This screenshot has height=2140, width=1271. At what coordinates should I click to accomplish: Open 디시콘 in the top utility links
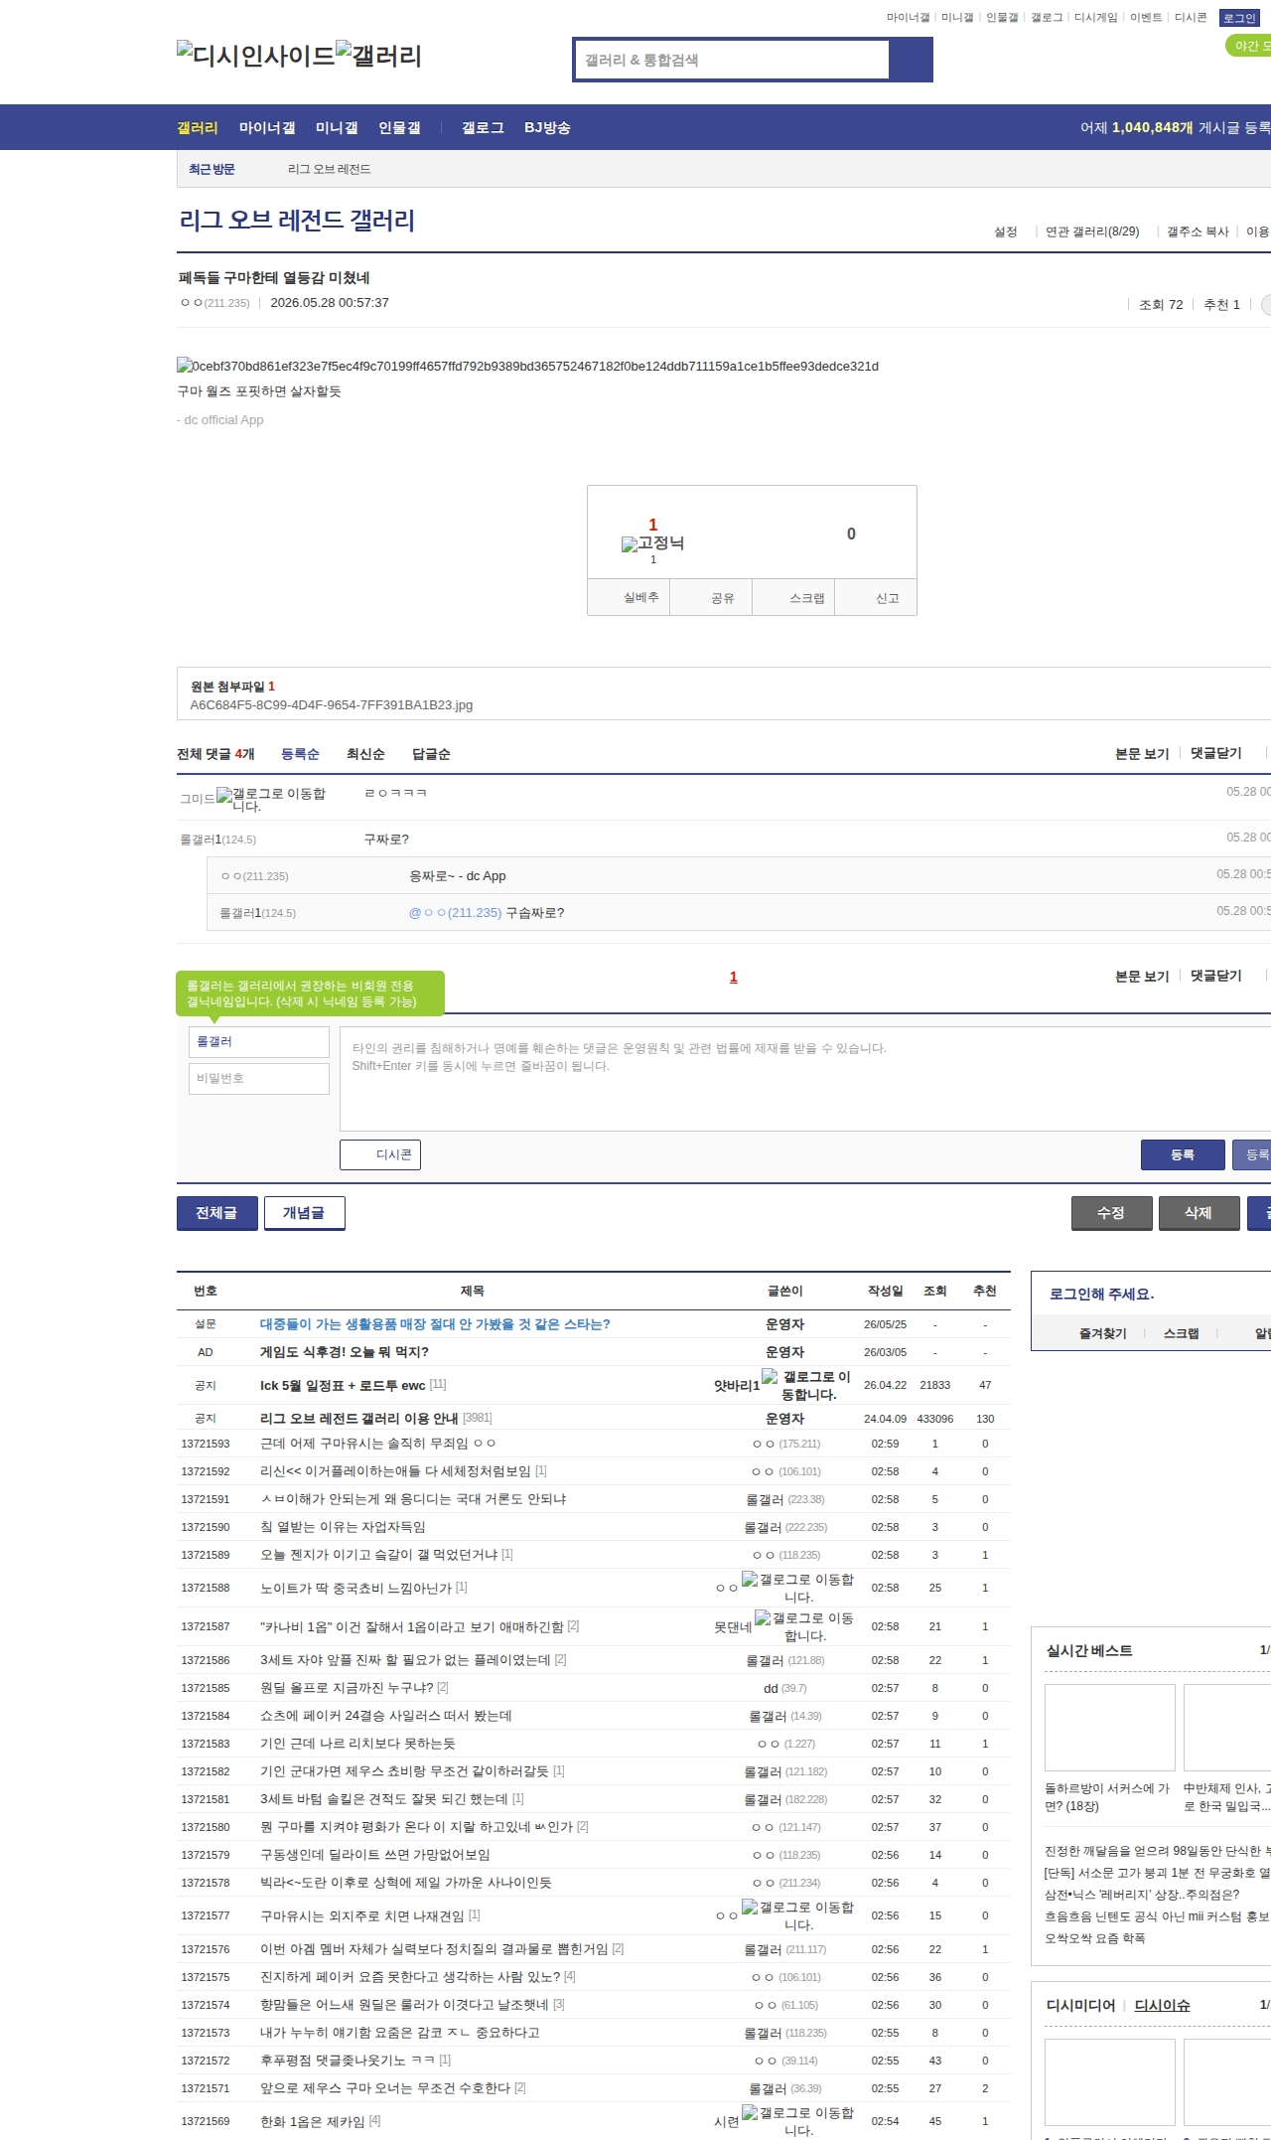(1191, 17)
